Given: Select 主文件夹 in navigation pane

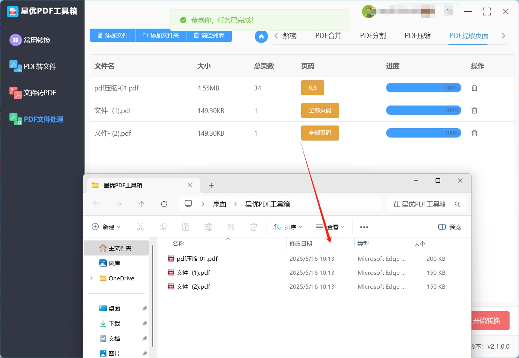Looking at the screenshot, I should coord(116,248).
